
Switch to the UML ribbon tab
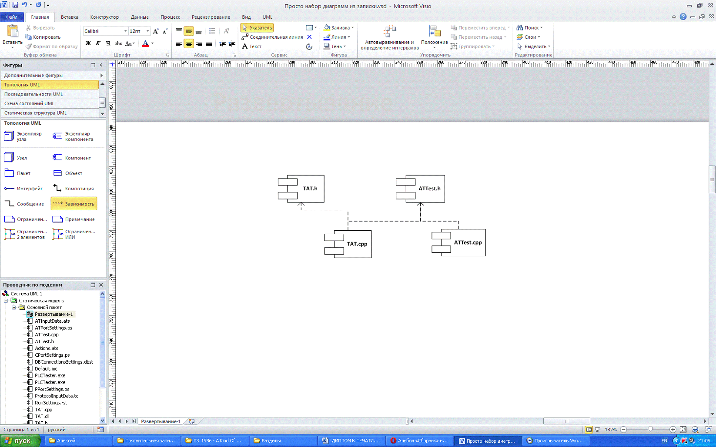tap(267, 17)
